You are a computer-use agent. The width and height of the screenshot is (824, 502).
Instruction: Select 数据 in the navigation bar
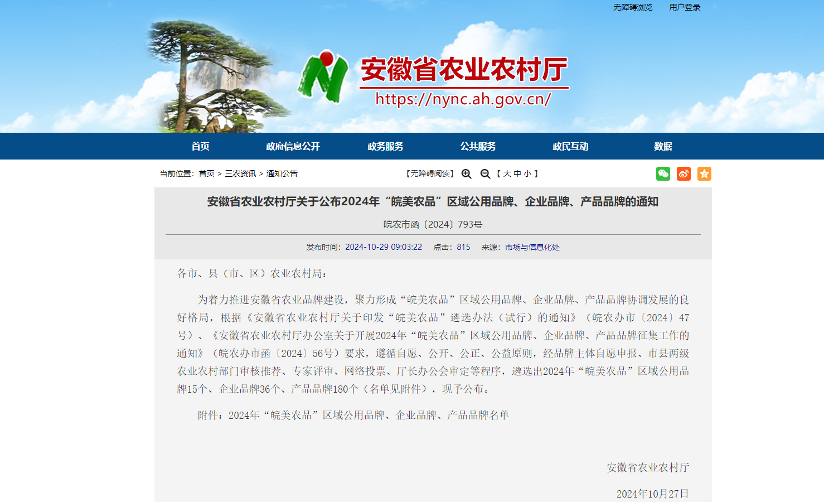[x=663, y=146]
